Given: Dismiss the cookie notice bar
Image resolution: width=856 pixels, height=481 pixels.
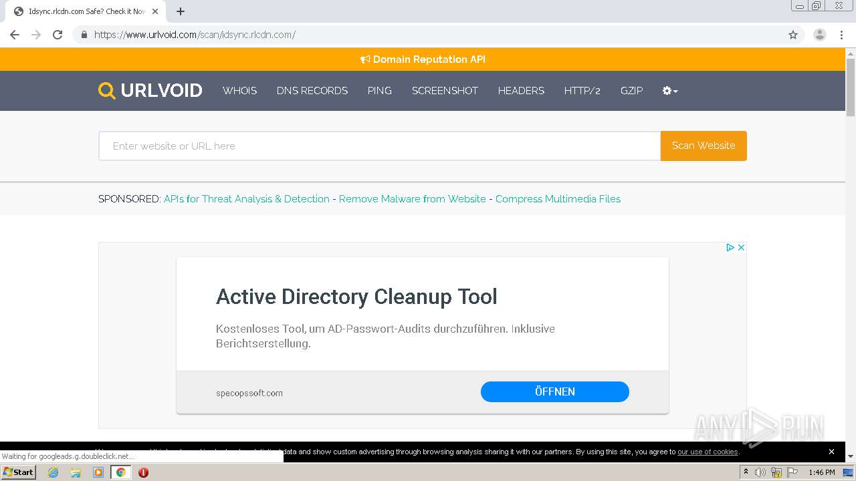Looking at the screenshot, I should point(831,452).
